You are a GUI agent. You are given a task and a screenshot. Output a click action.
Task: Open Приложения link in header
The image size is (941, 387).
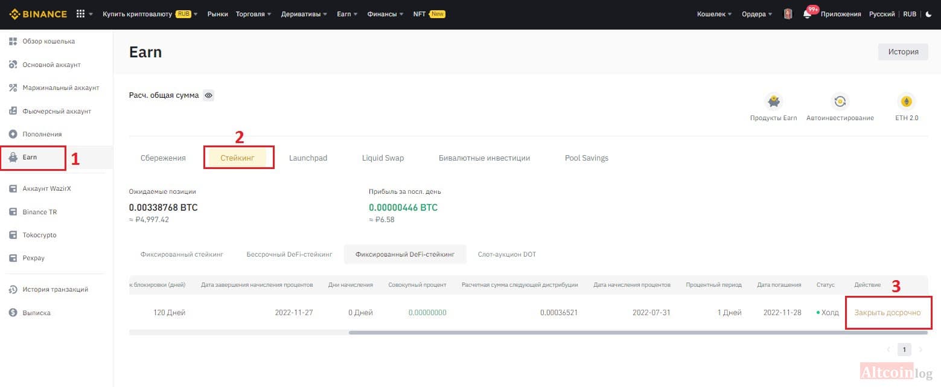[841, 14]
